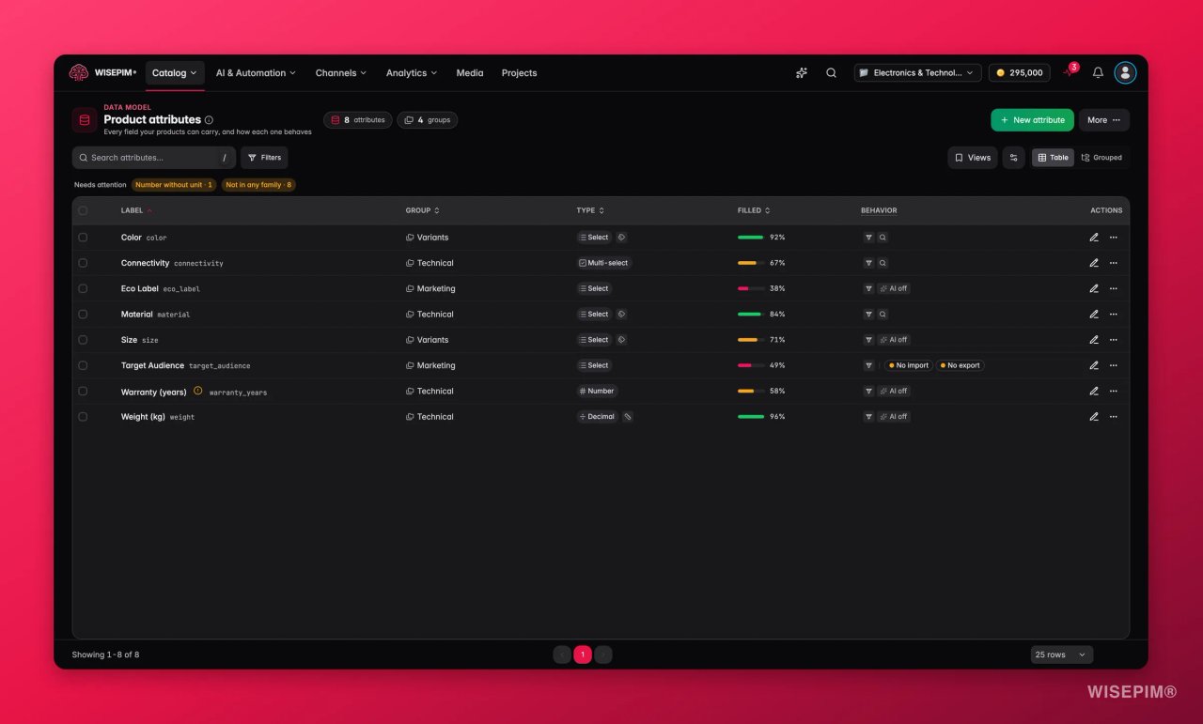1203x724 pixels.
Task: Open the Channels menu
Action: (342, 73)
